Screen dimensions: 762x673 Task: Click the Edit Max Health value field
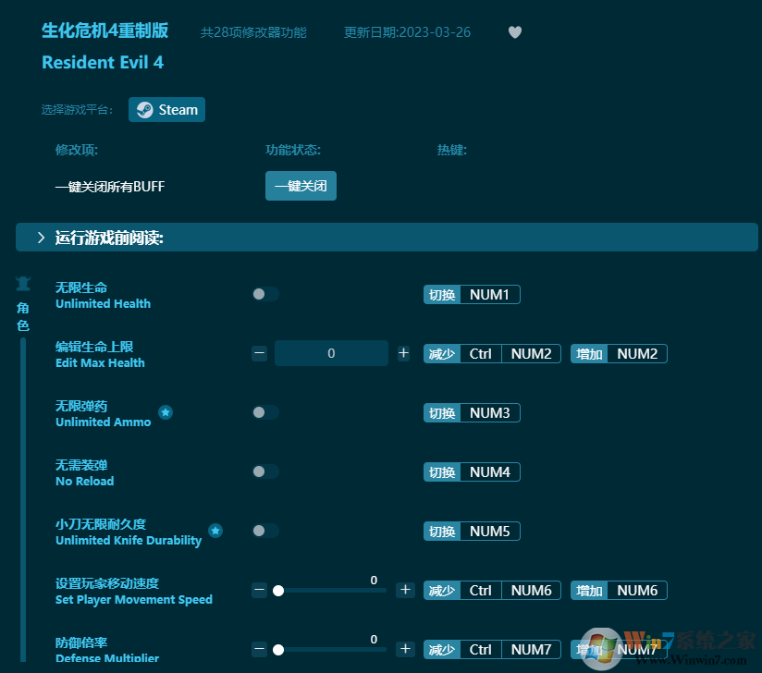331,353
